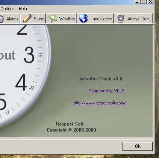The height and width of the screenshot is (158, 159).
Task: Click the 'Weather Clock v3.6' text
Action: pyautogui.click(x=101, y=79)
